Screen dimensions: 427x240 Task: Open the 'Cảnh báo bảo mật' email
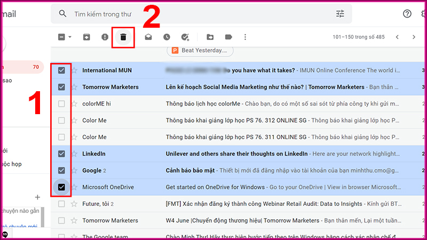point(190,170)
